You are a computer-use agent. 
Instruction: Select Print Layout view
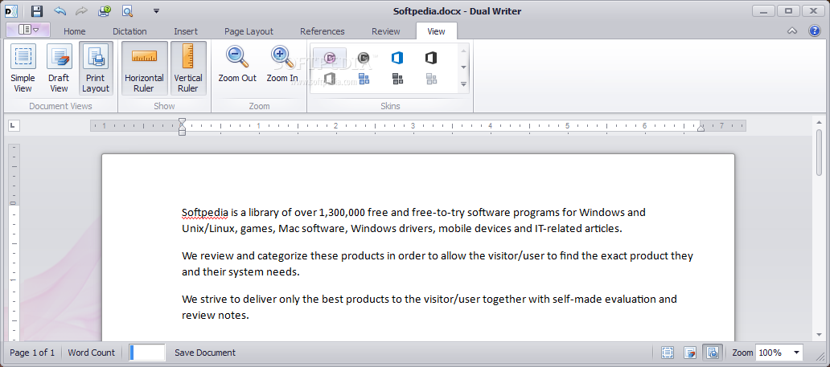point(96,68)
